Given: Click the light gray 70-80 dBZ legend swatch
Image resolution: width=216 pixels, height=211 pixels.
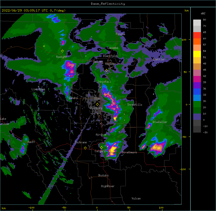Looking at the screenshot, I should 197,23.
